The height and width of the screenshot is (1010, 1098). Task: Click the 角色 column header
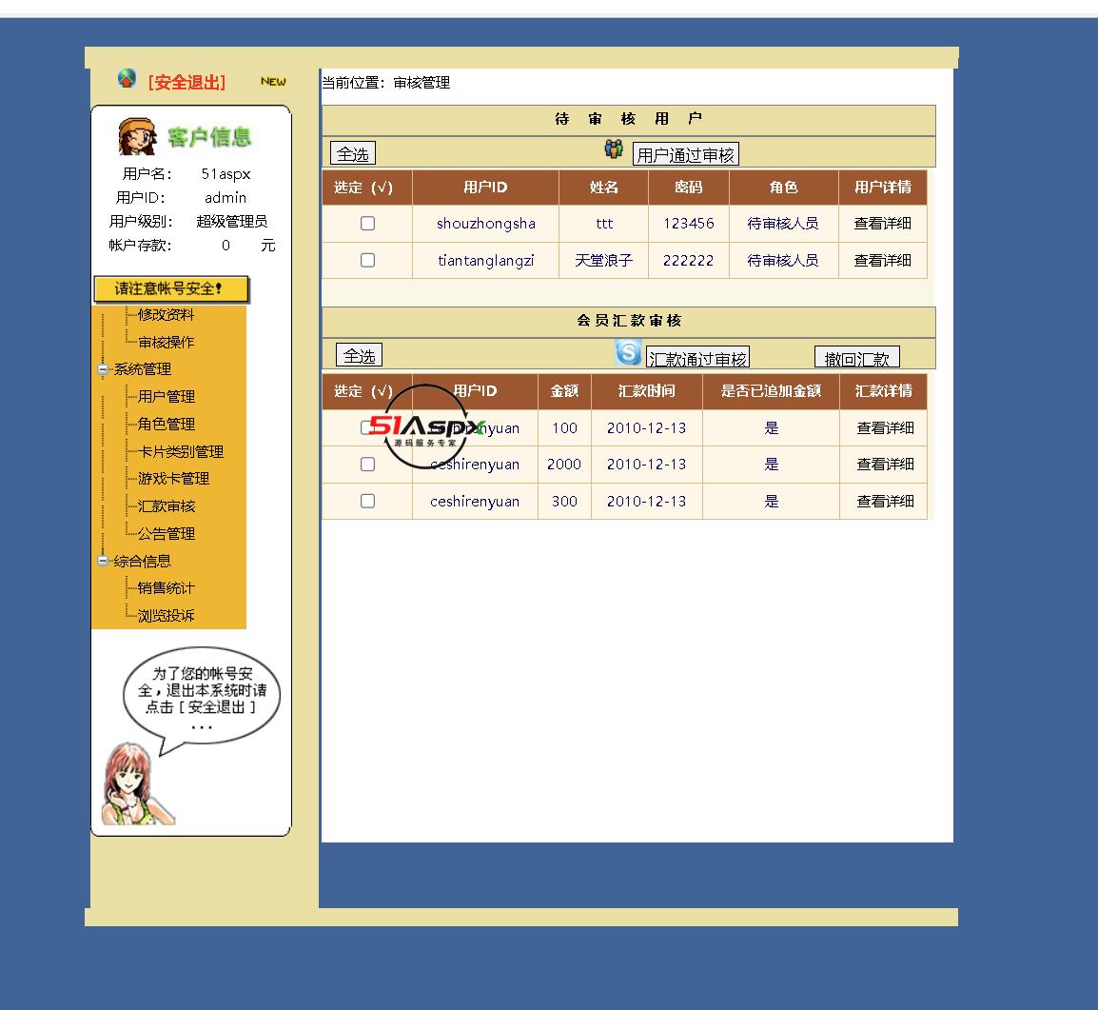click(x=784, y=187)
